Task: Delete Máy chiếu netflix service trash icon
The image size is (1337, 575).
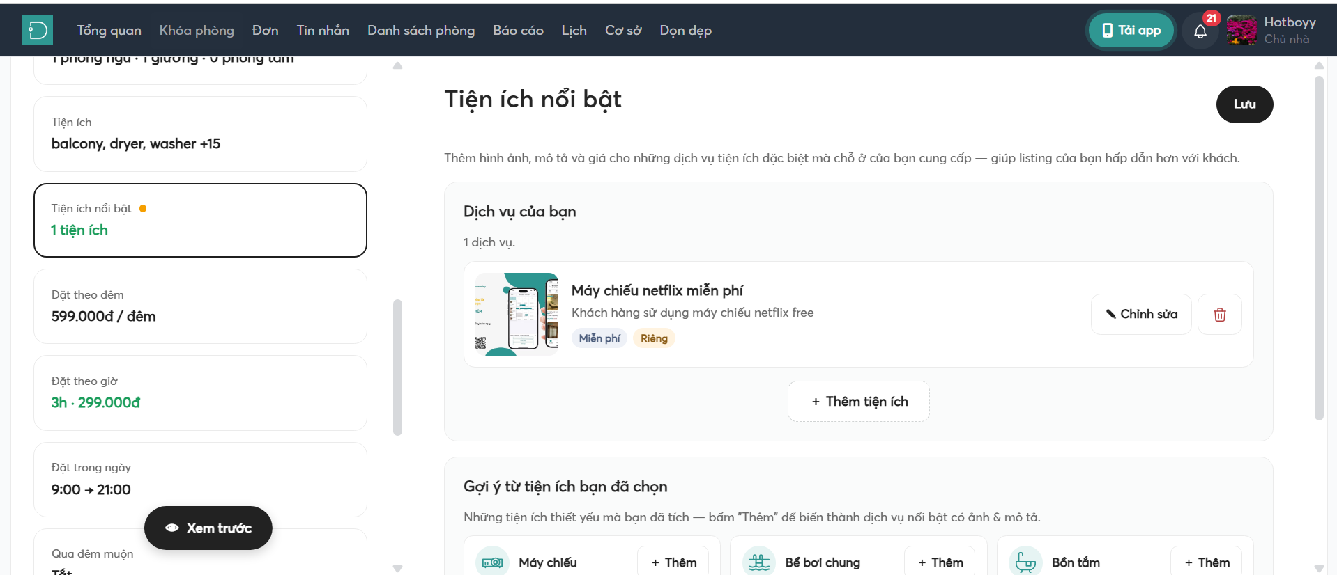Action: pos(1219,315)
